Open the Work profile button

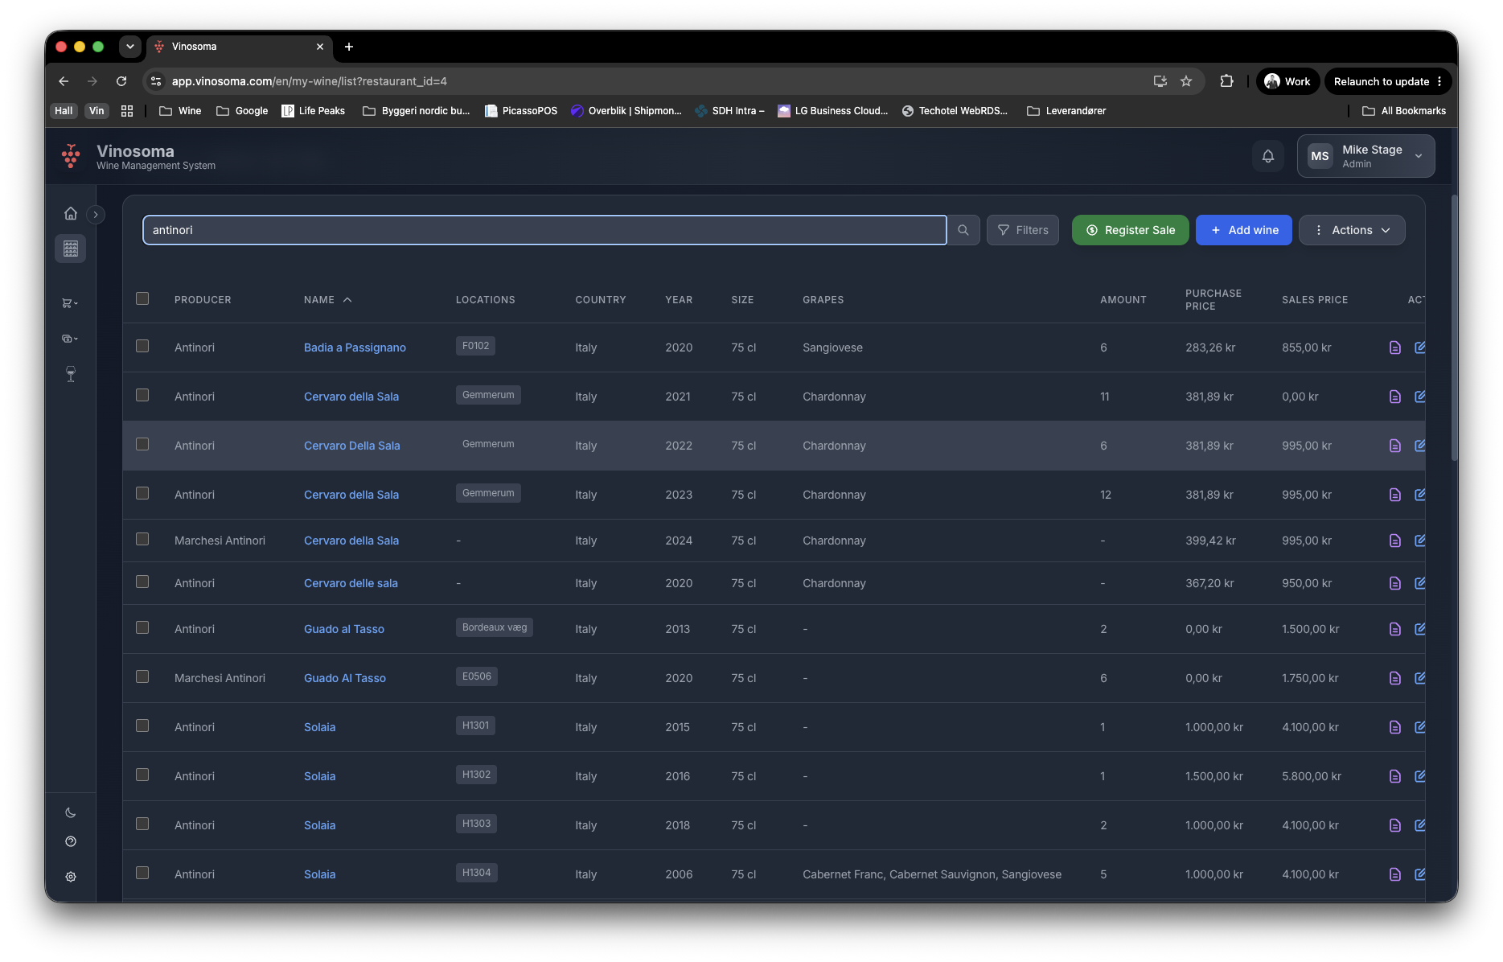coord(1287,81)
